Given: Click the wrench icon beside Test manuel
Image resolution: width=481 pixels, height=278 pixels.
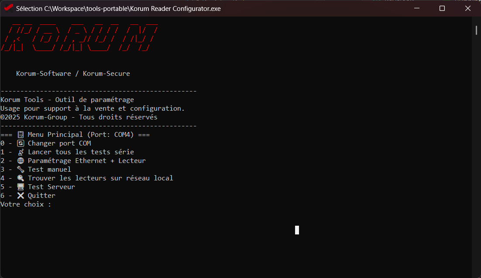Looking at the screenshot, I should 21,170.
